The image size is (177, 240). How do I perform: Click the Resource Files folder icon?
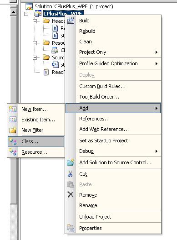point(46,43)
